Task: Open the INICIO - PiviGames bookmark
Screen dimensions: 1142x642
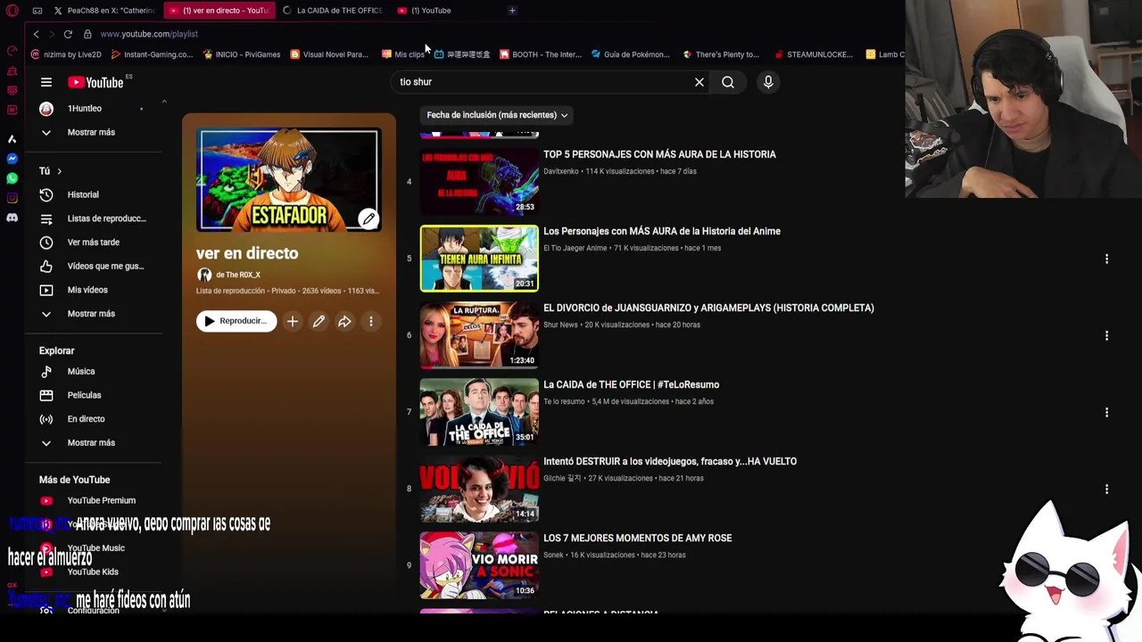Action: [242, 54]
